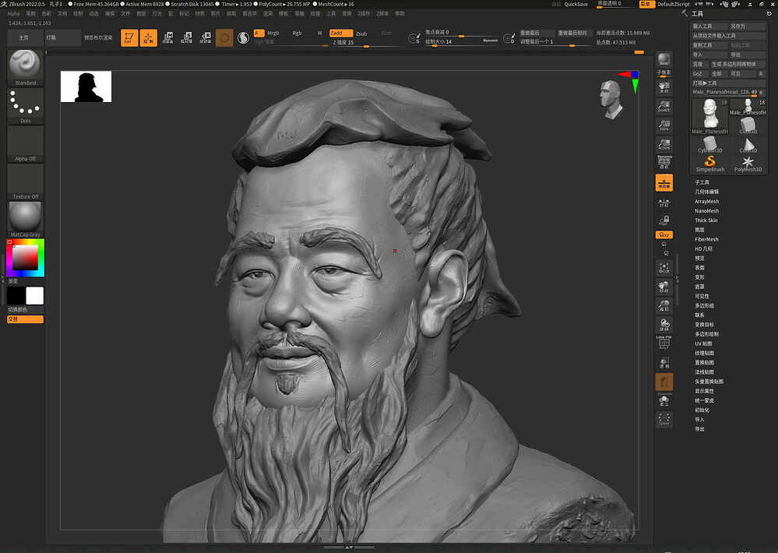Open the 工具 menu in the menu bar
The width and height of the screenshot is (778, 553).
click(331, 14)
